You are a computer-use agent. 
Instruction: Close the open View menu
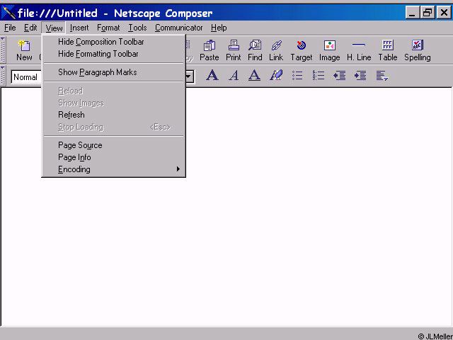click(54, 28)
